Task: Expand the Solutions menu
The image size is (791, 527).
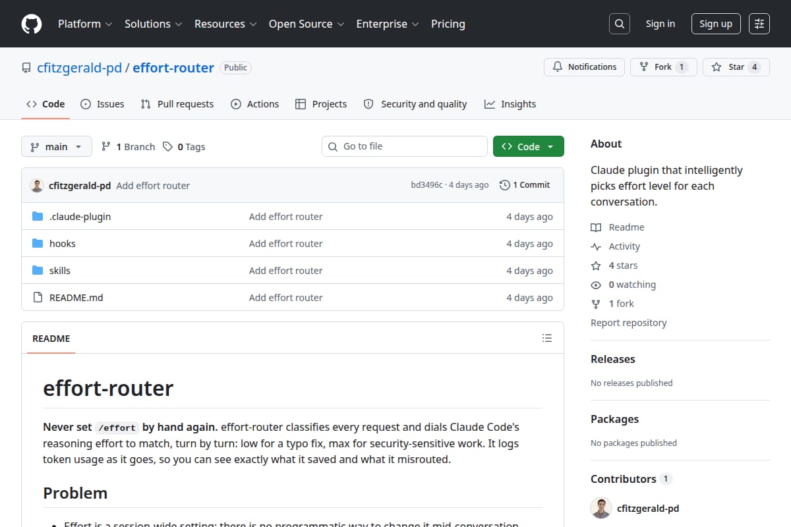Action: click(x=153, y=24)
